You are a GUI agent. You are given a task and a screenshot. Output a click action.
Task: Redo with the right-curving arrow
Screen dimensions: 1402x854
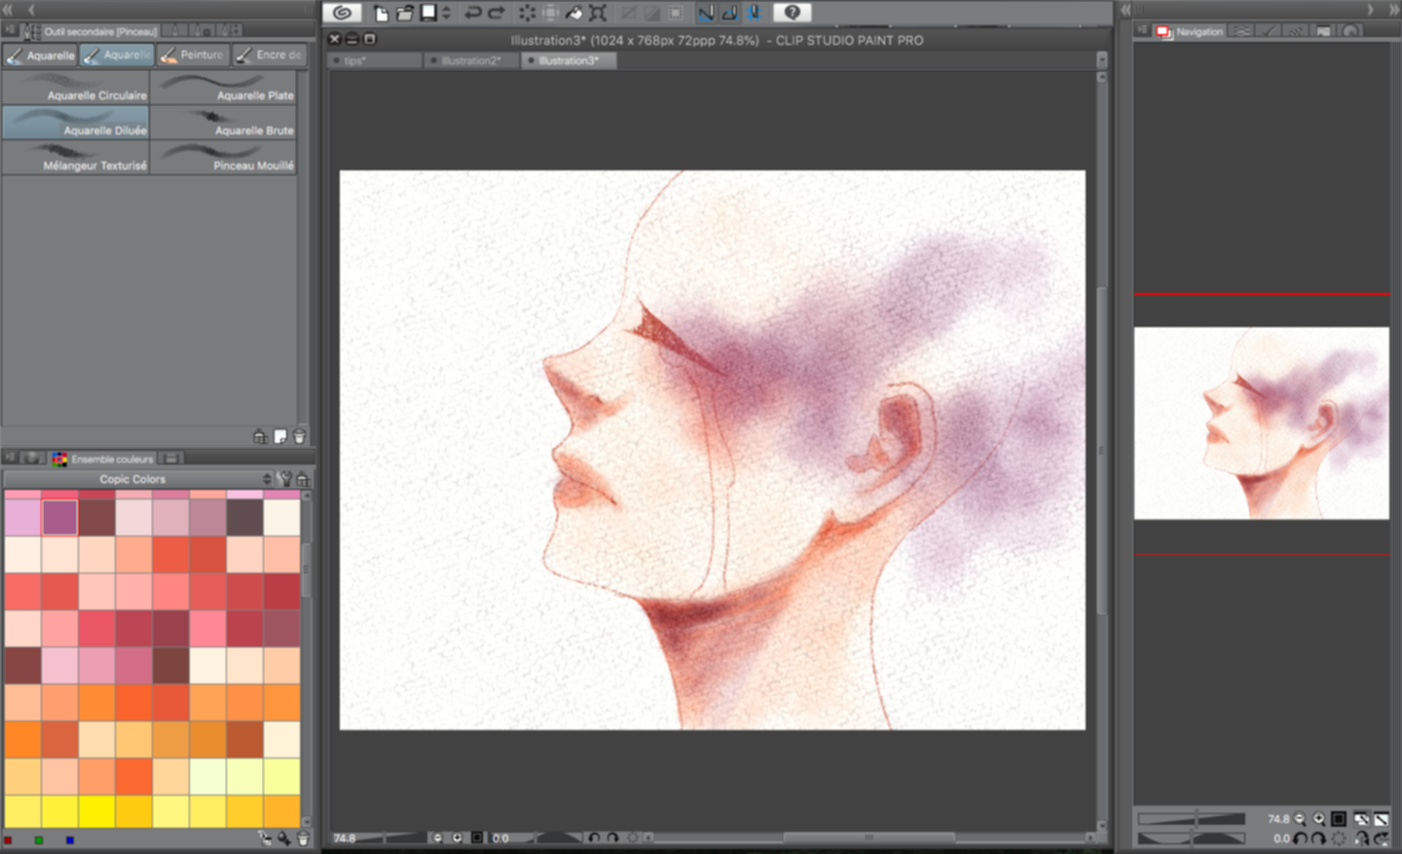pyautogui.click(x=496, y=13)
